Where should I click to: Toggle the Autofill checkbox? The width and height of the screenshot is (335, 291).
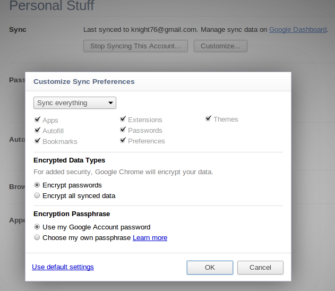(x=37, y=130)
